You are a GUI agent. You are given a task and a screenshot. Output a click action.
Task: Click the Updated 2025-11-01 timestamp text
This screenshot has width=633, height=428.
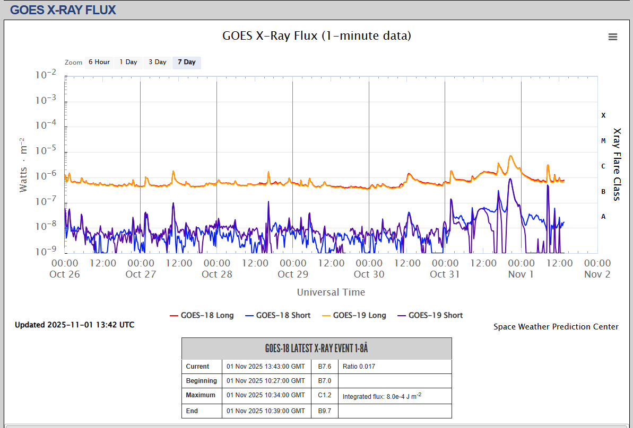(74, 325)
